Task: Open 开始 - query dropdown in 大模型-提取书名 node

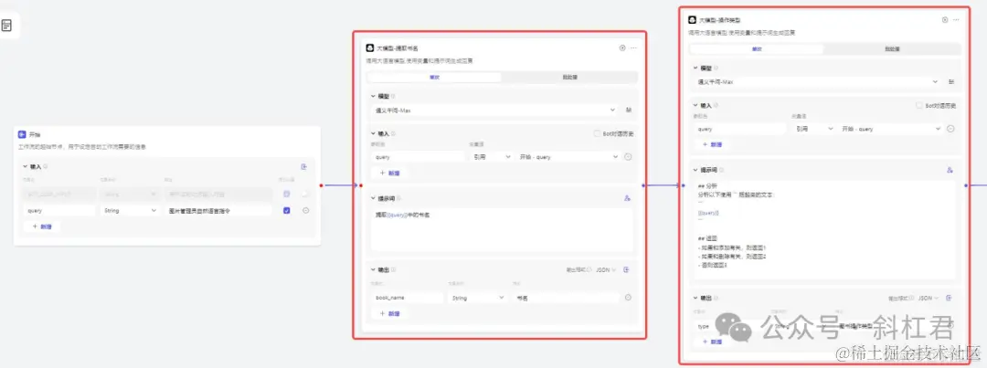Action: pos(568,157)
